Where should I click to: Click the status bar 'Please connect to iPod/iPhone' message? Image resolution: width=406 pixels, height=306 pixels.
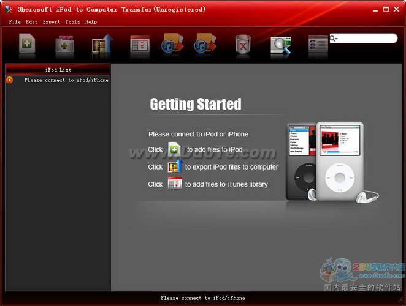pos(203,298)
